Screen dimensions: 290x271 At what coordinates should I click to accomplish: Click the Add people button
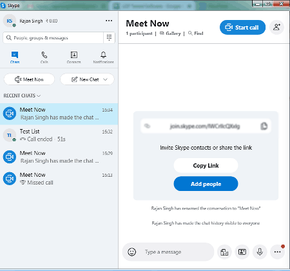pyautogui.click(x=206, y=184)
